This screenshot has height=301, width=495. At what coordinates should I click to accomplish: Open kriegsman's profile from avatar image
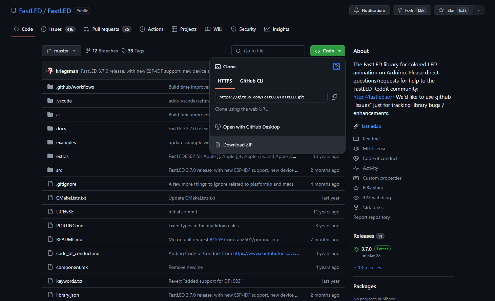pyautogui.click(x=50, y=71)
